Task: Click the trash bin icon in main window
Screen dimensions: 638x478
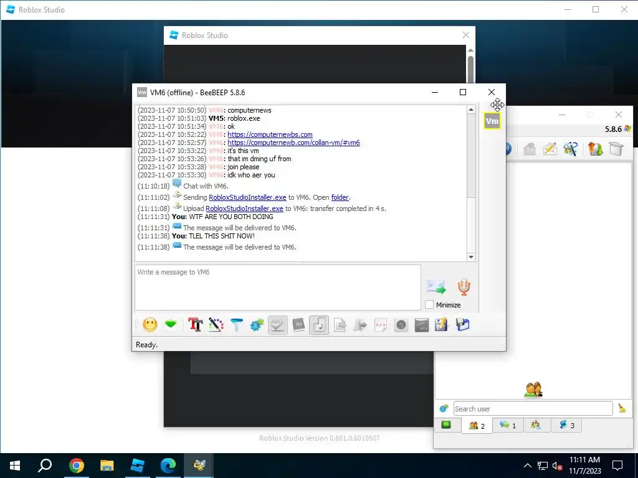Action: (616, 149)
